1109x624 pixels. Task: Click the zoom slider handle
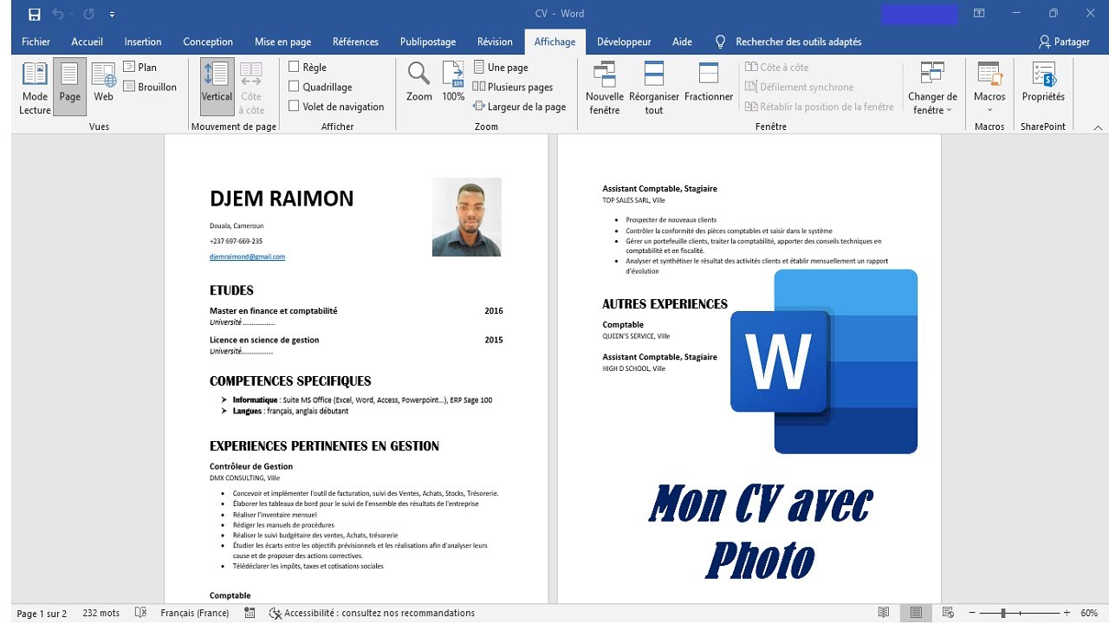pyautogui.click(x=1003, y=613)
